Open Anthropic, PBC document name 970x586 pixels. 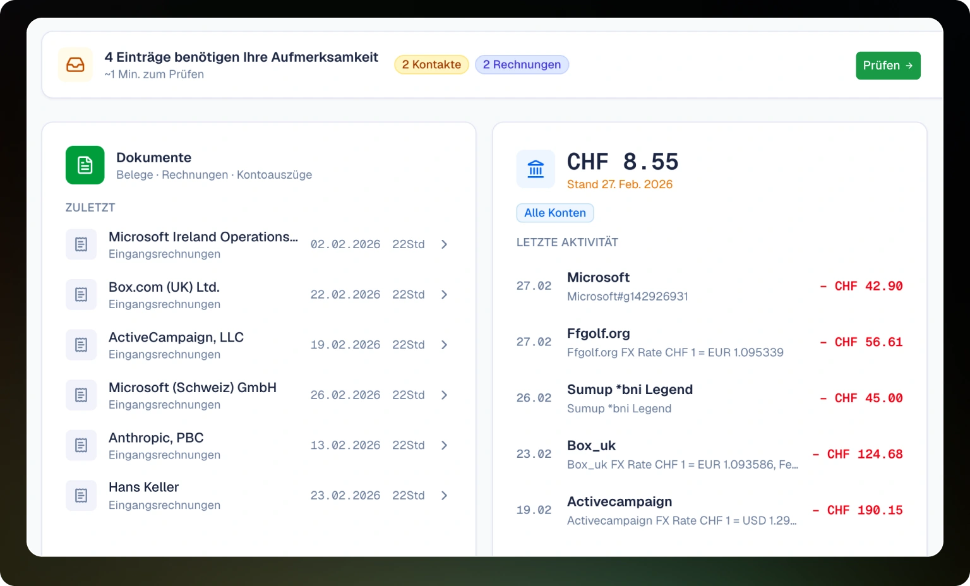[156, 438]
